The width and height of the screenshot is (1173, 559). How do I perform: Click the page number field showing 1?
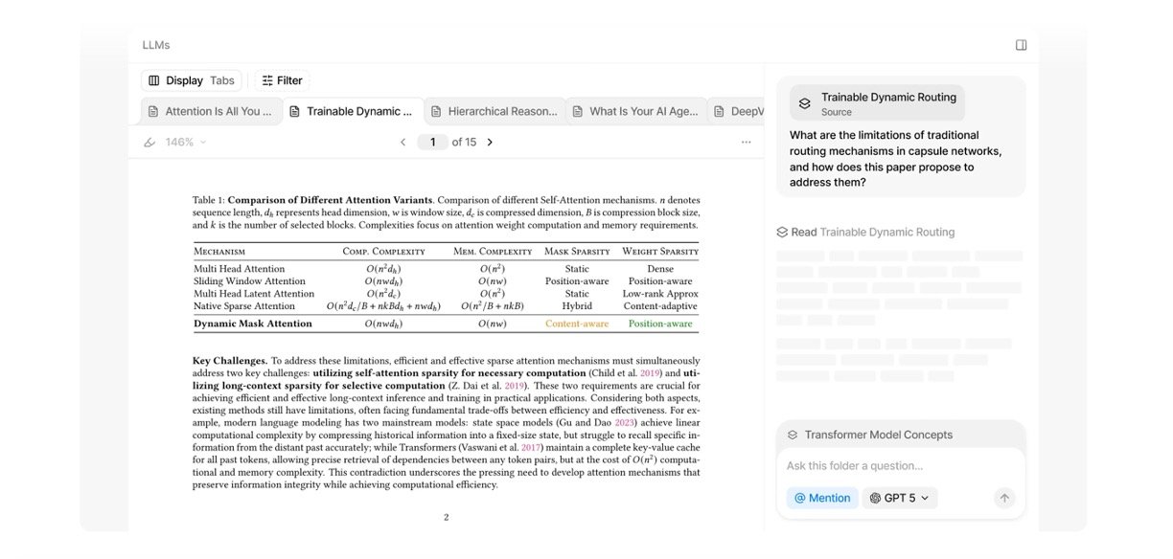click(432, 142)
